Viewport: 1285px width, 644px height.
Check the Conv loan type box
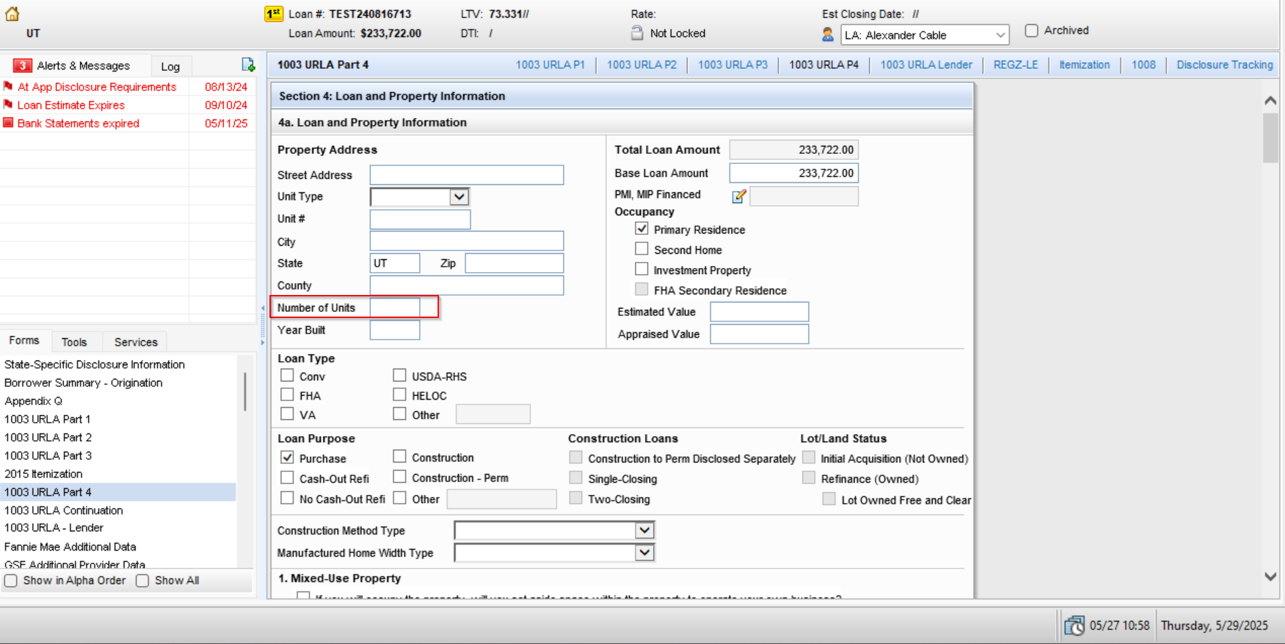pos(287,375)
